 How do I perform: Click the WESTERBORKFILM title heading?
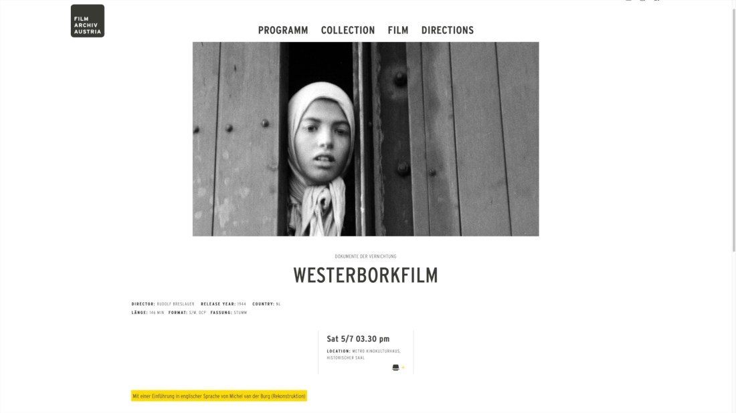pyautogui.click(x=365, y=275)
